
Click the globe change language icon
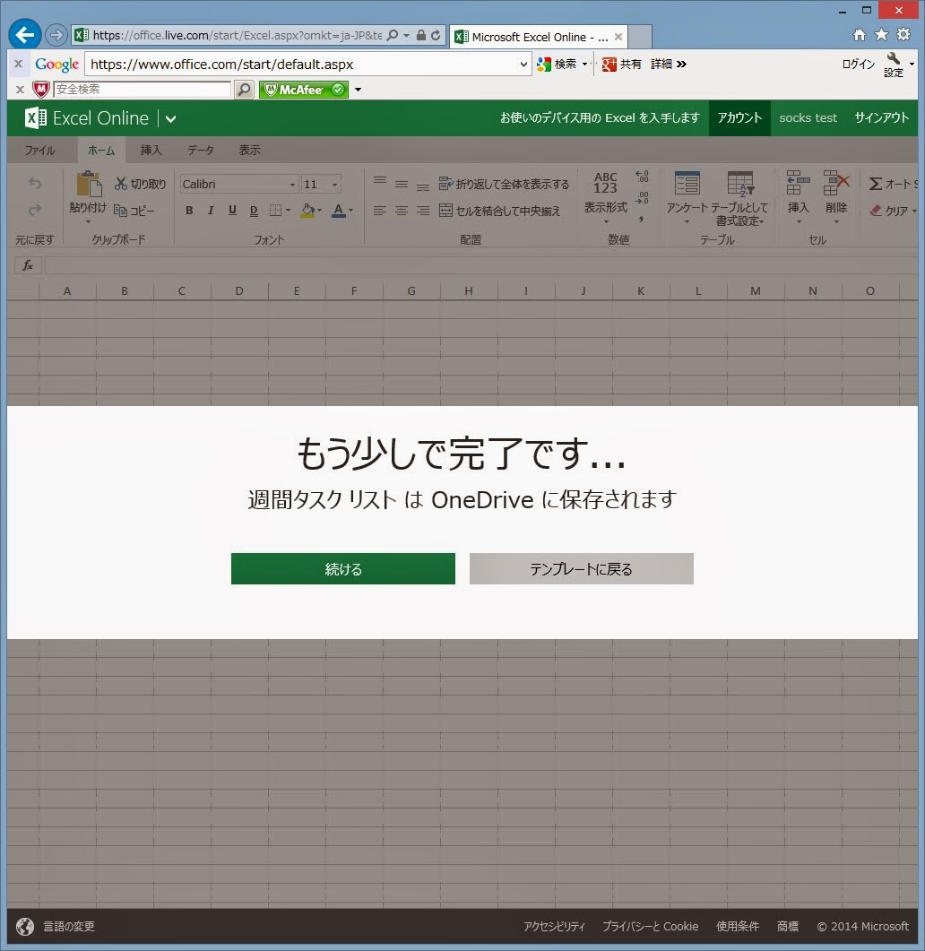25,926
